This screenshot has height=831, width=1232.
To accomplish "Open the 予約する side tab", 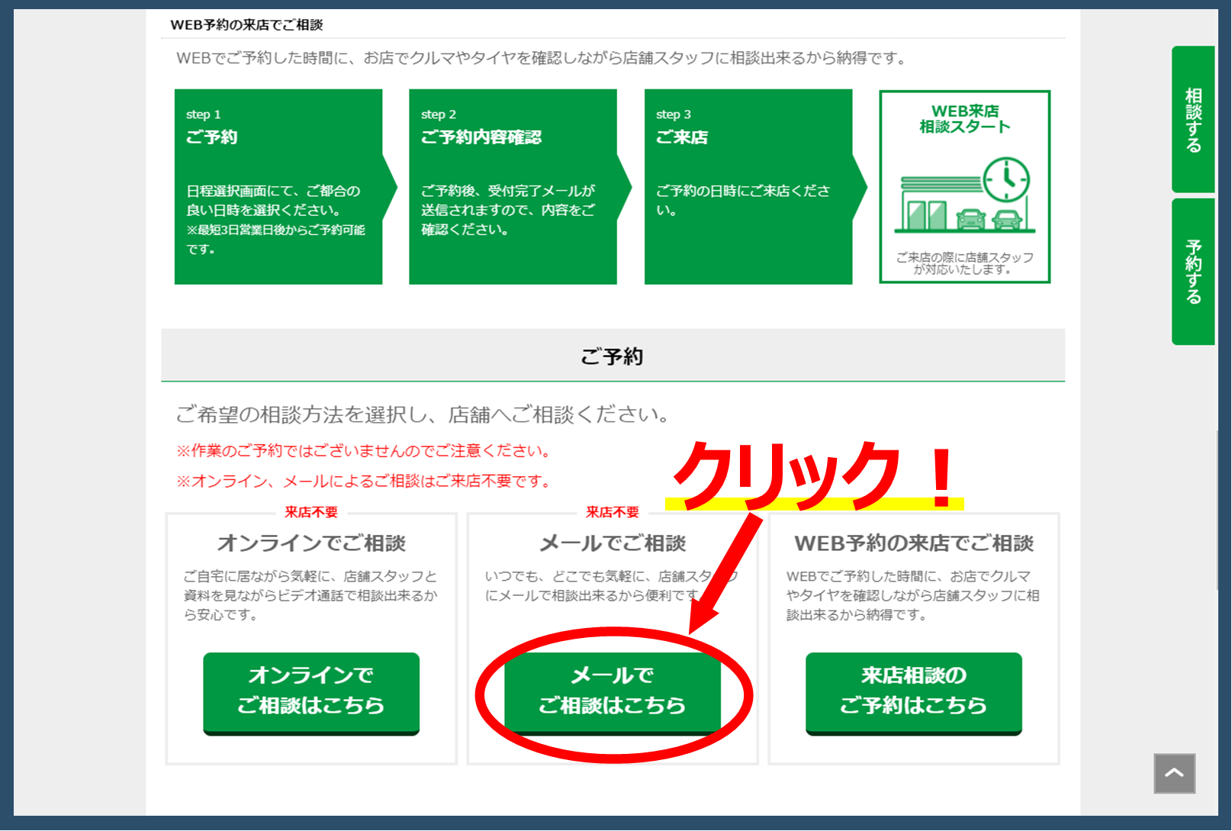I will point(1193,272).
